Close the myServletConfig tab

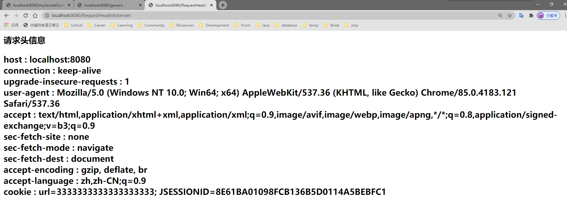[x=69, y=5]
